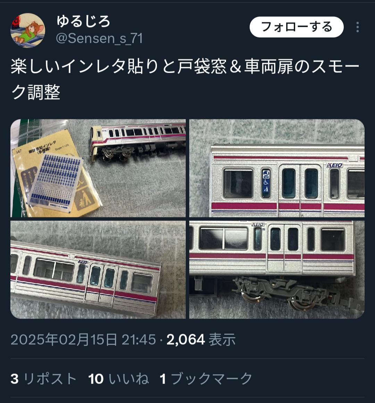
Task: Open the top-right photo of KEIO door
Action: click(277, 168)
